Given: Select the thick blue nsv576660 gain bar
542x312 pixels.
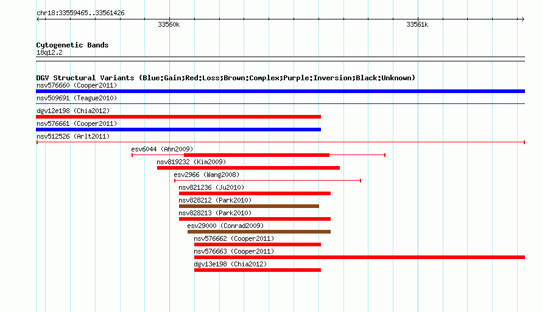Looking at the screenshot, I should click(280, 91).
